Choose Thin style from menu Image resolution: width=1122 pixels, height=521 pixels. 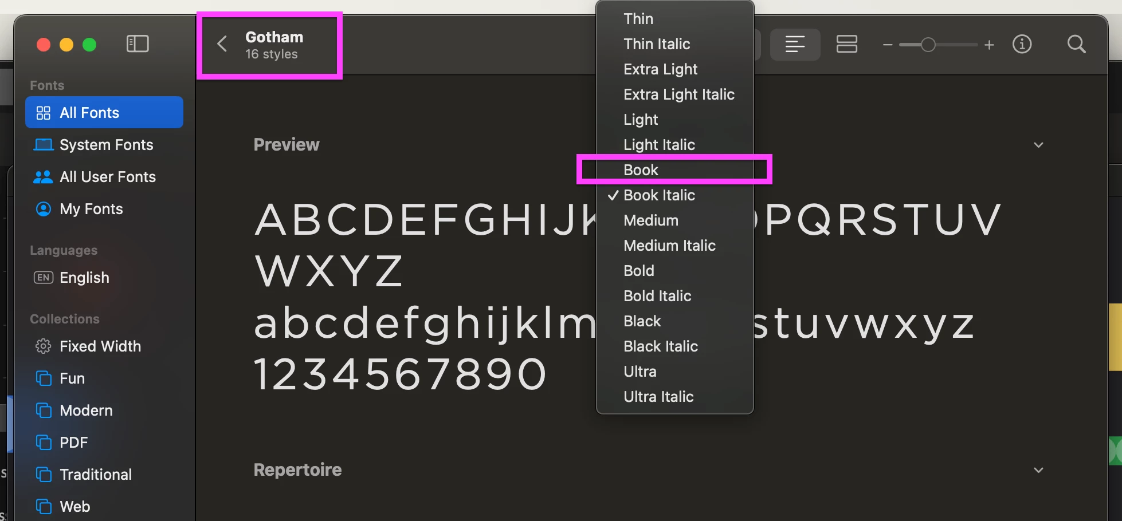tap(675, 19)
